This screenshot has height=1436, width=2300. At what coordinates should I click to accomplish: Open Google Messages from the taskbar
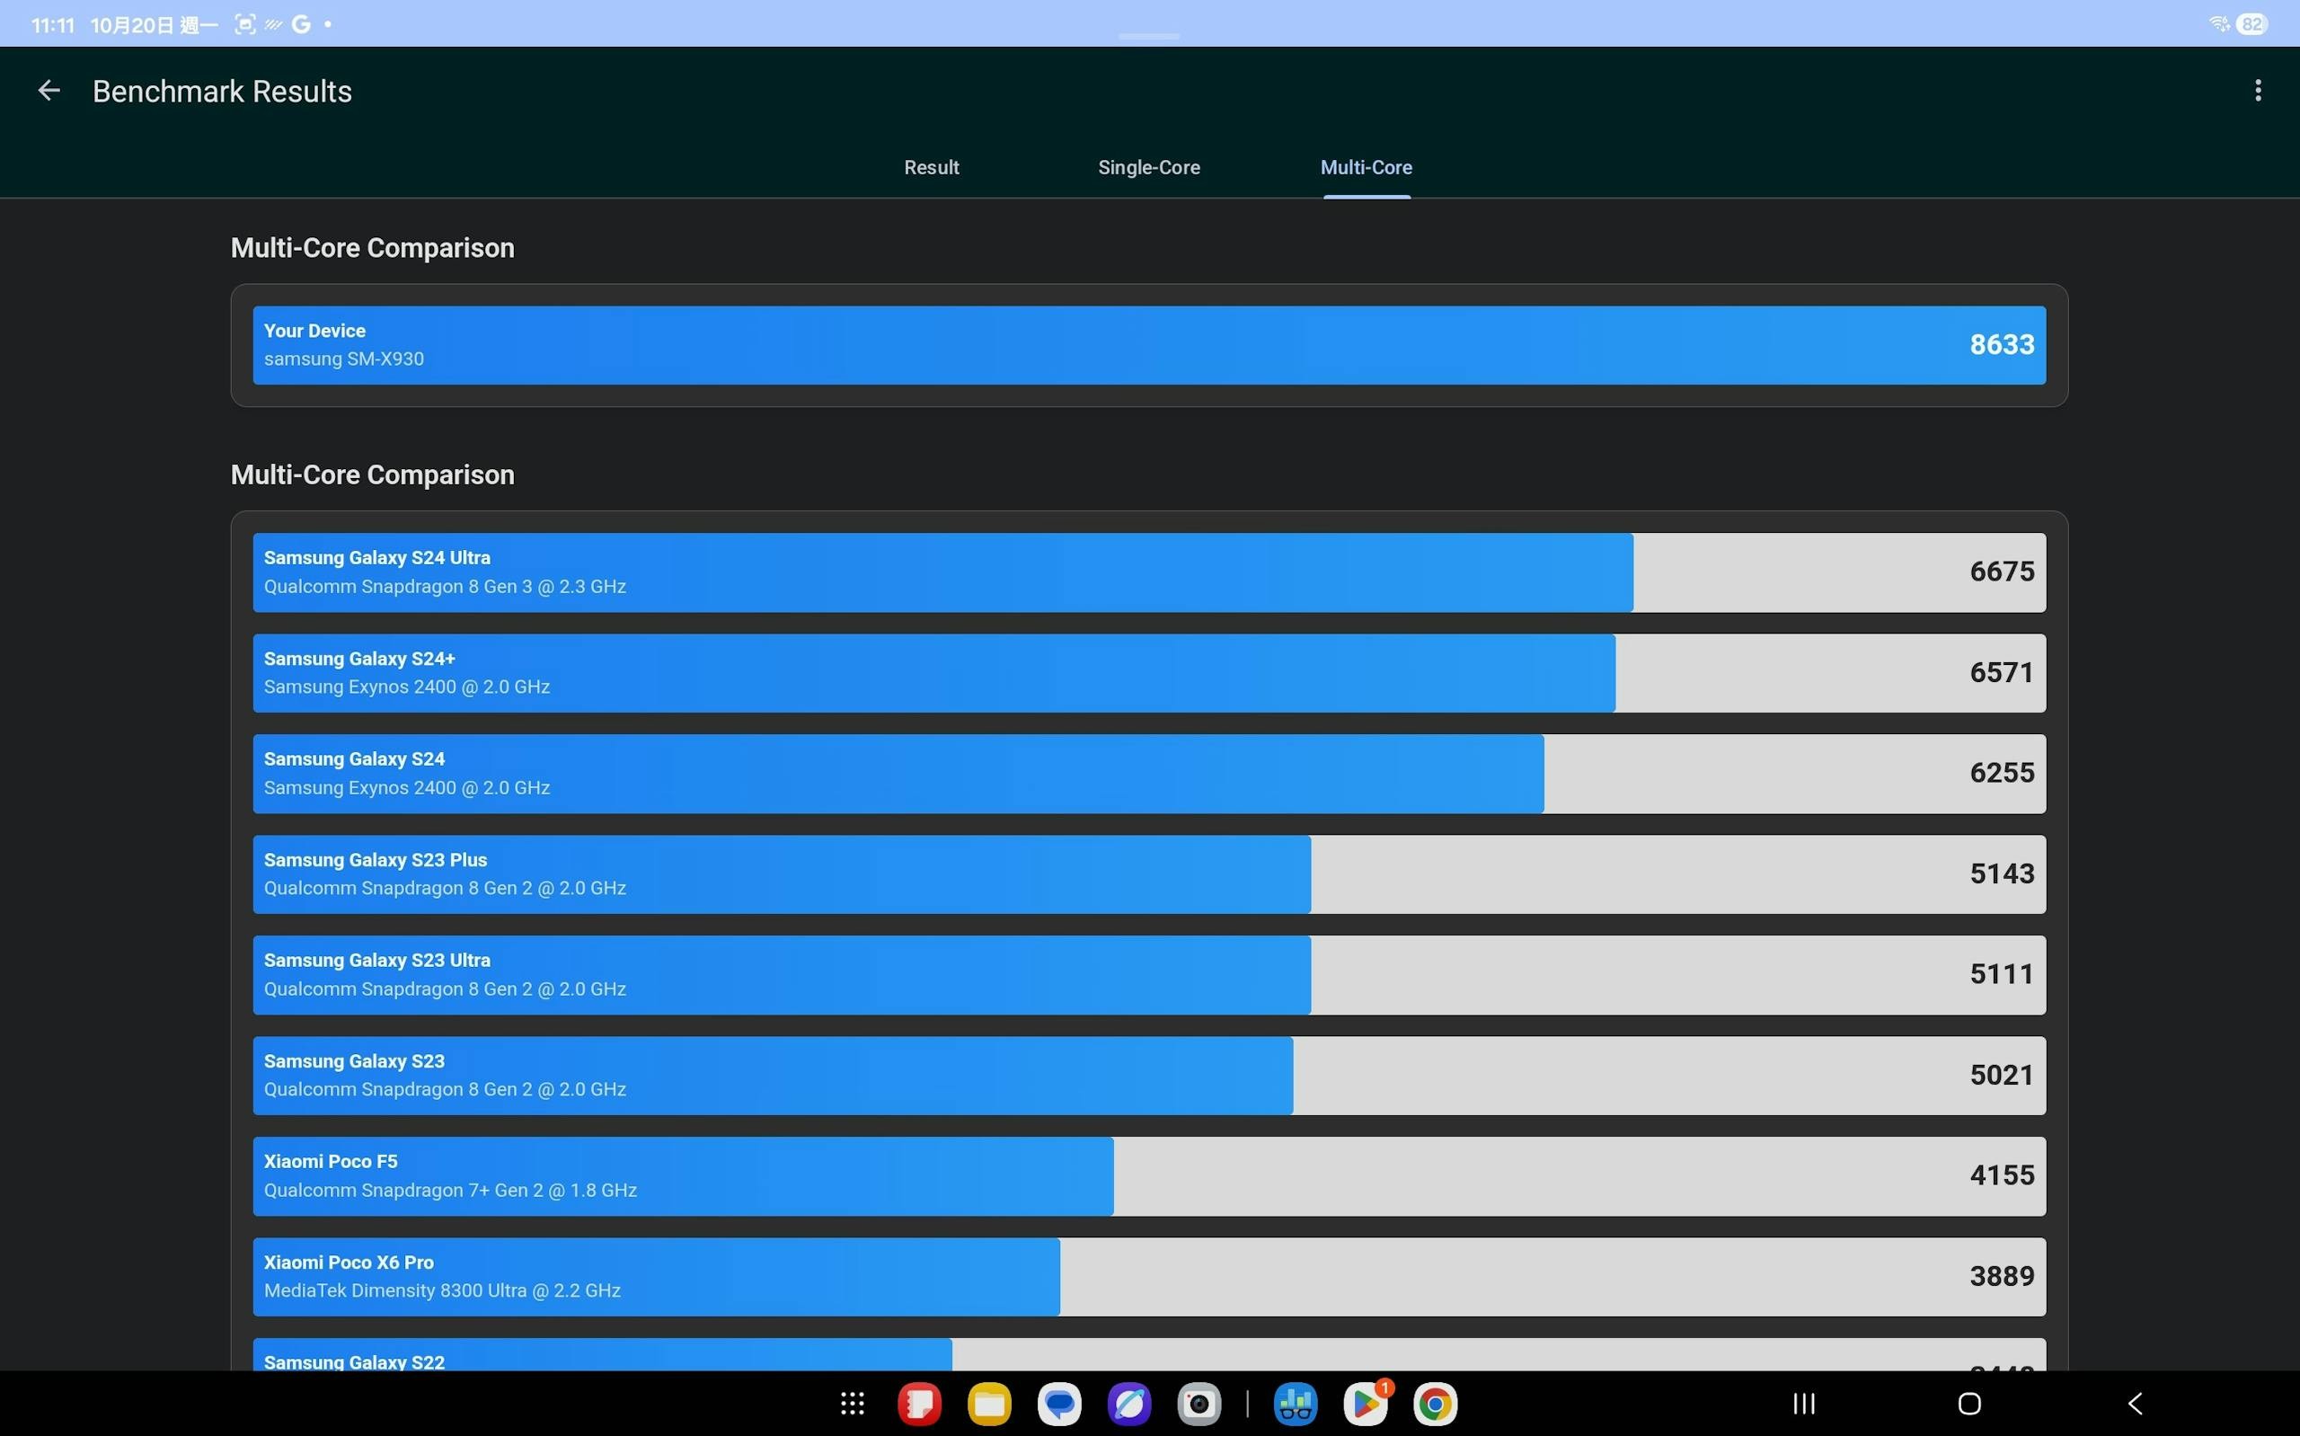pyautogui.click(x=1059, y=1403)
